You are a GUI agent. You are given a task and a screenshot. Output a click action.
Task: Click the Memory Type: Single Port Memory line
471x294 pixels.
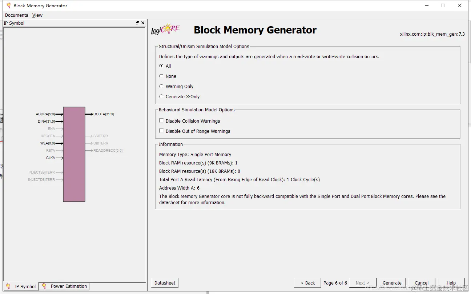click(195, 154)
